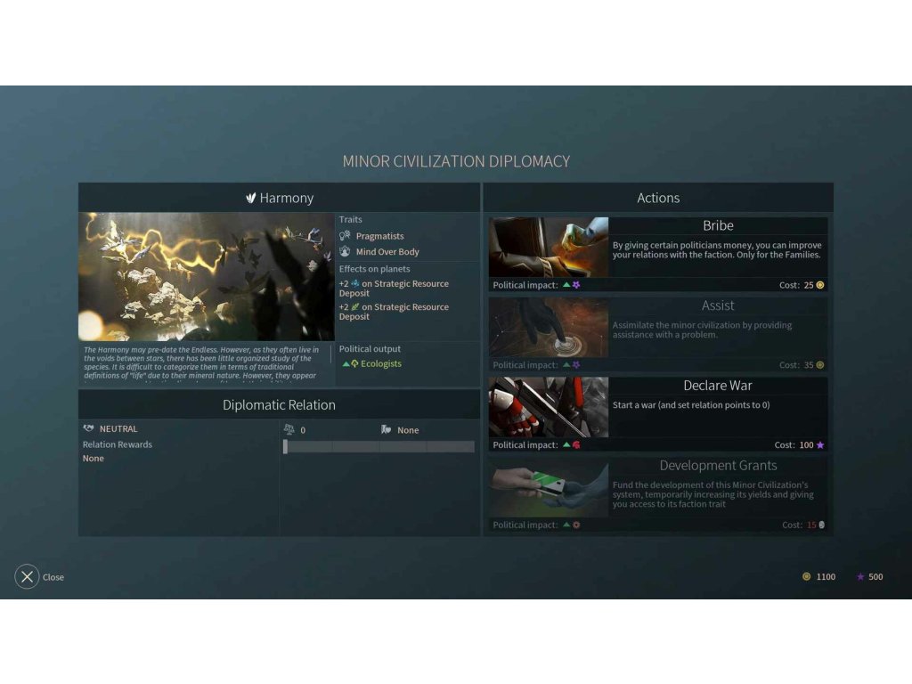Click the 1100 dust balance value

(826, 576)
